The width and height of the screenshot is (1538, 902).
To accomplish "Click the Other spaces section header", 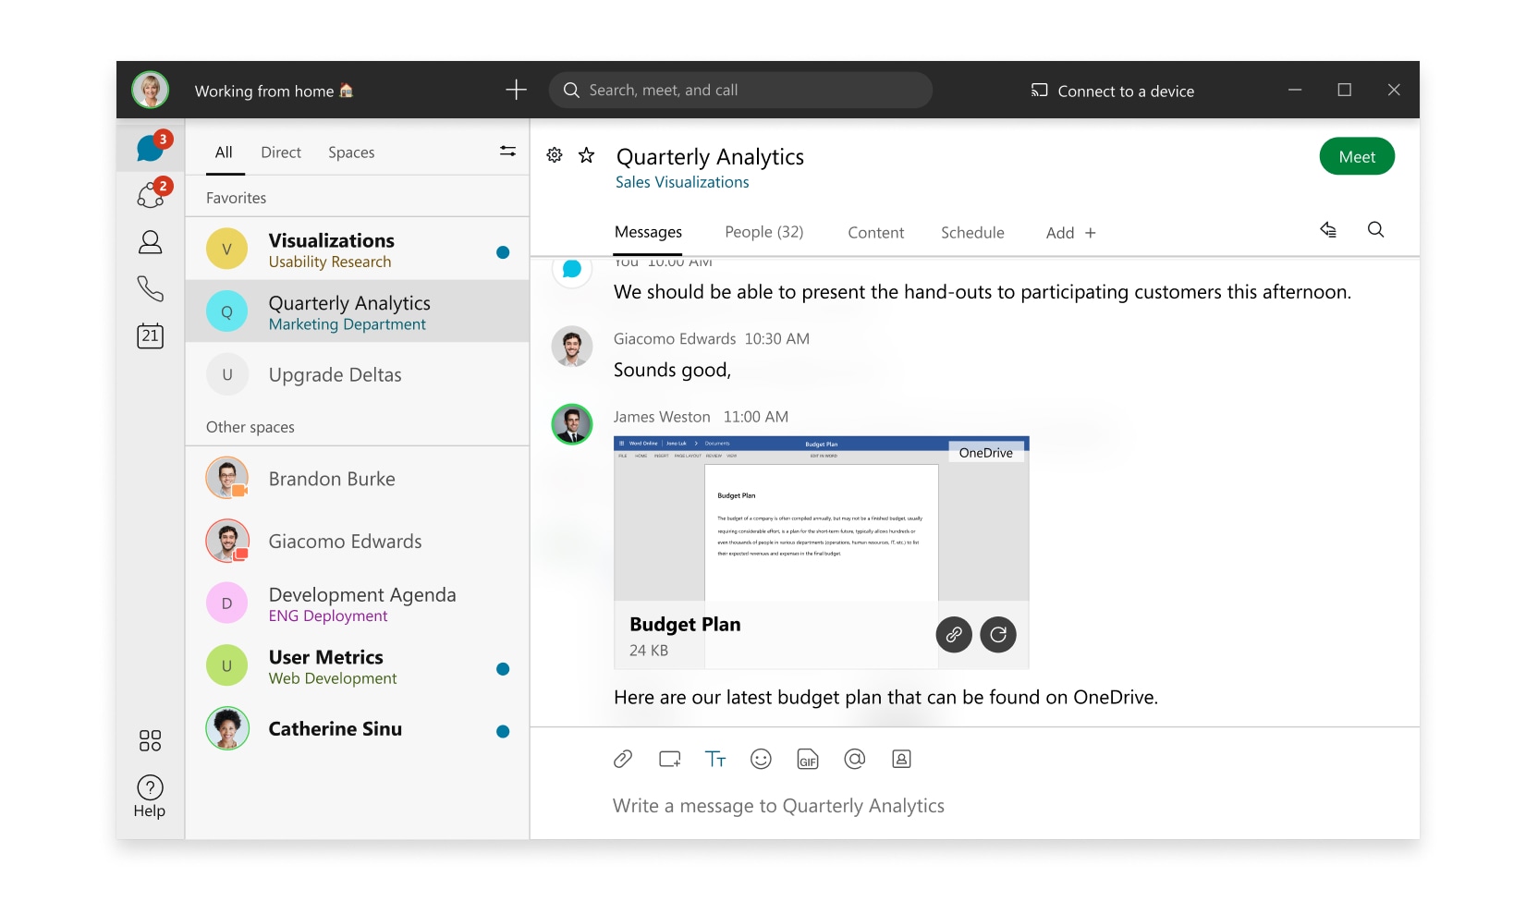I will point(250,427).
